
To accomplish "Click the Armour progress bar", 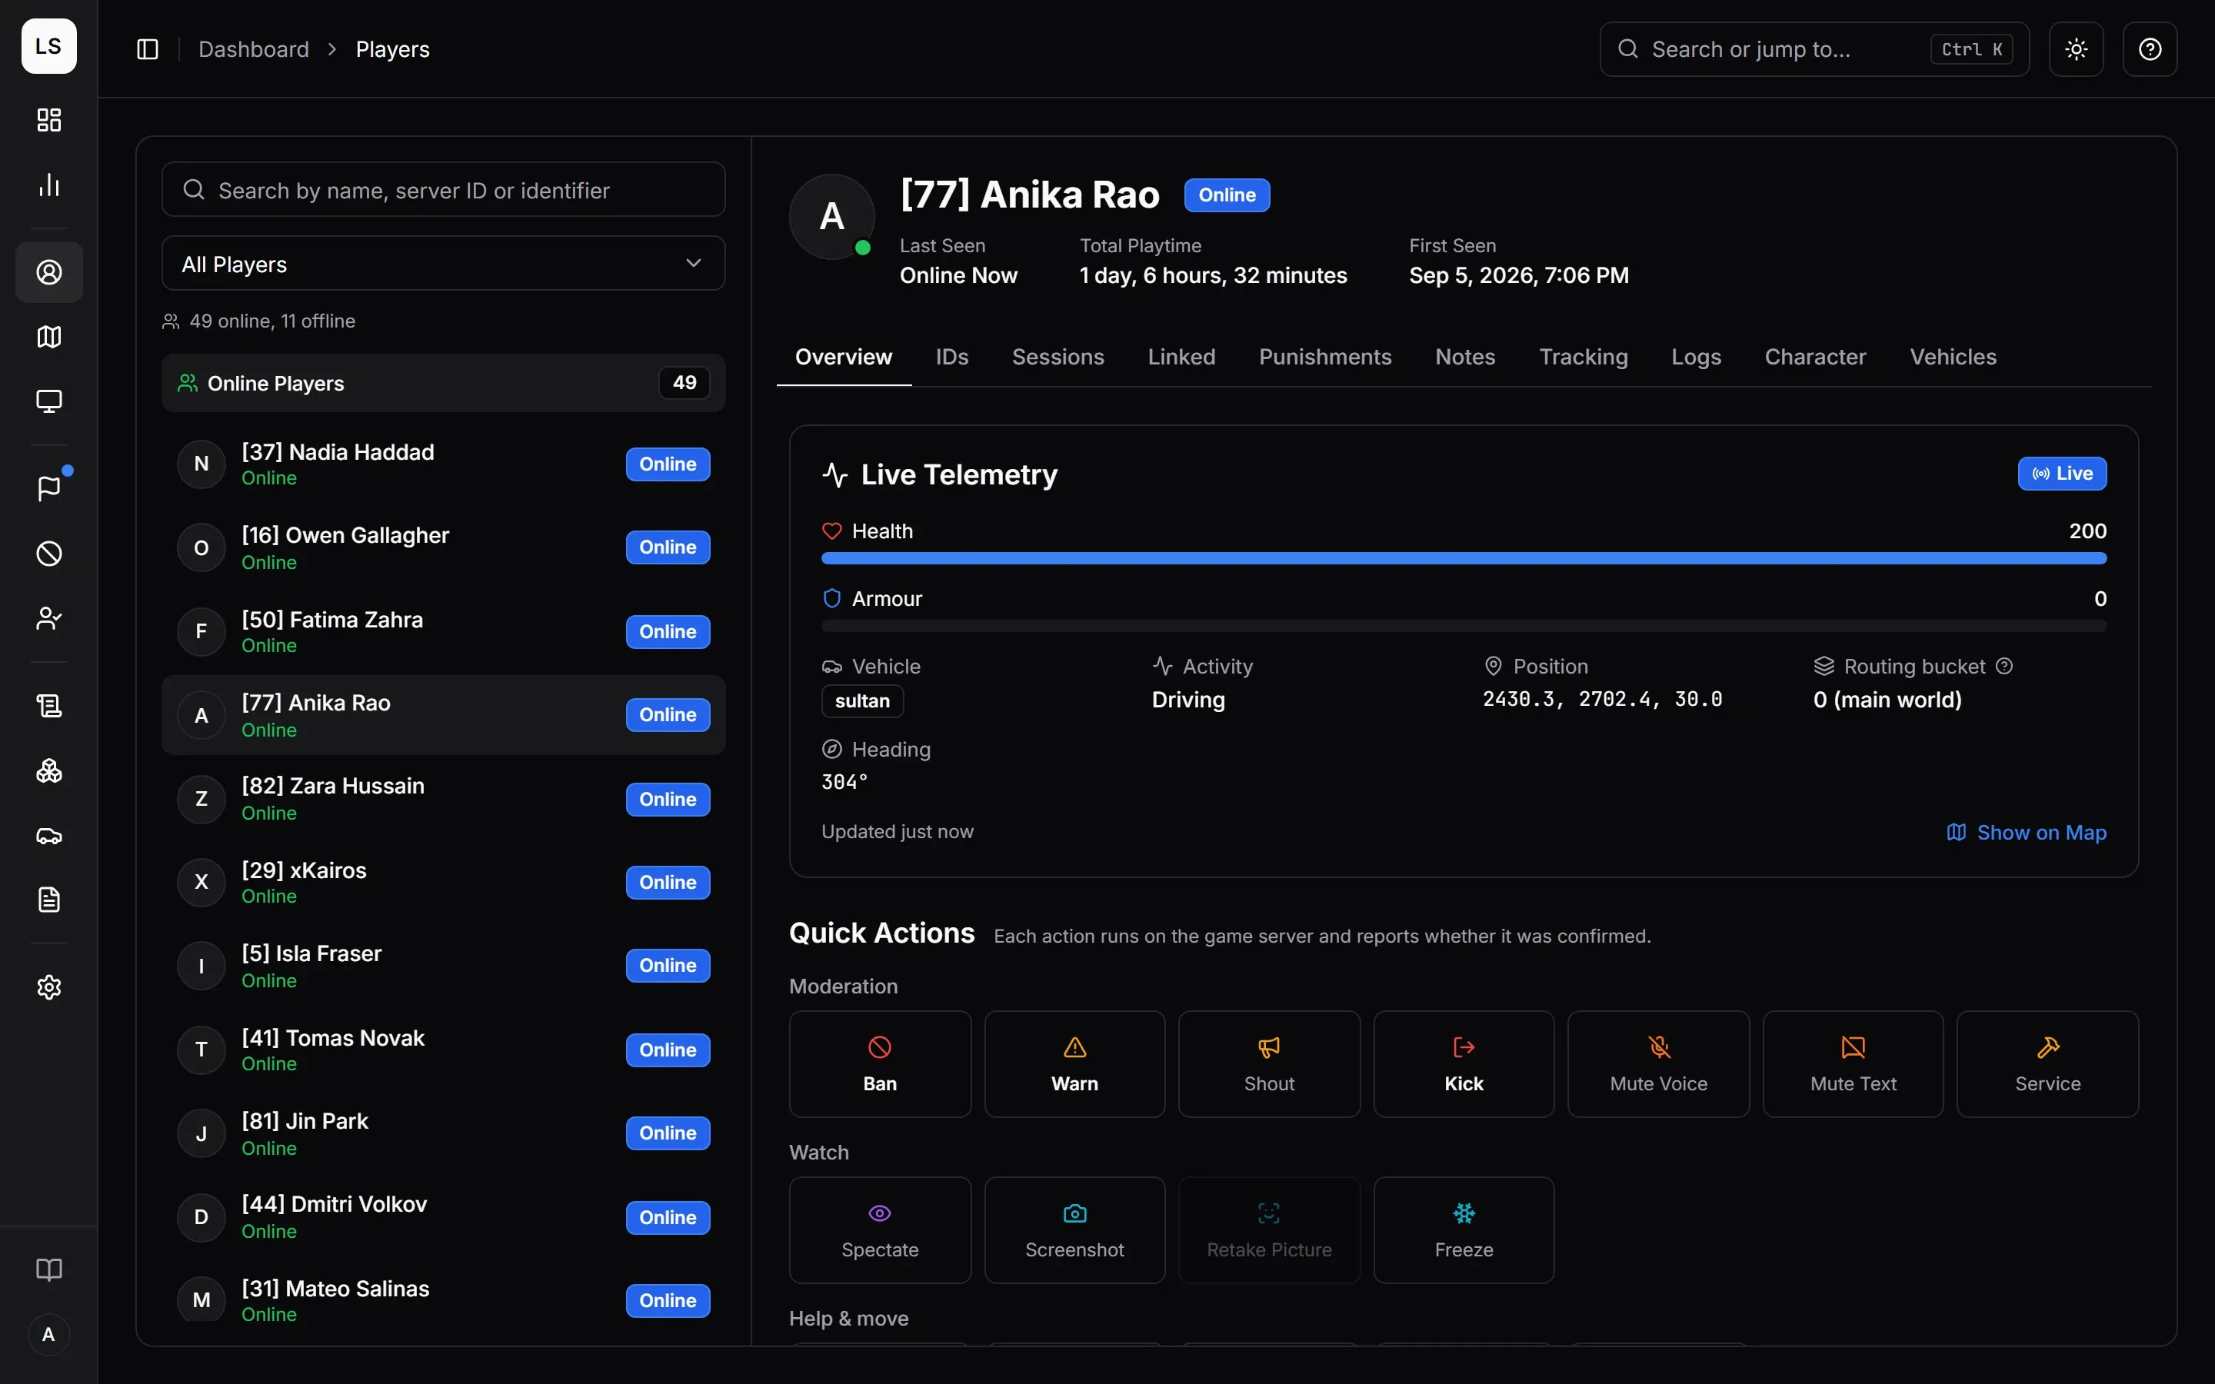I will point(1464,626).
